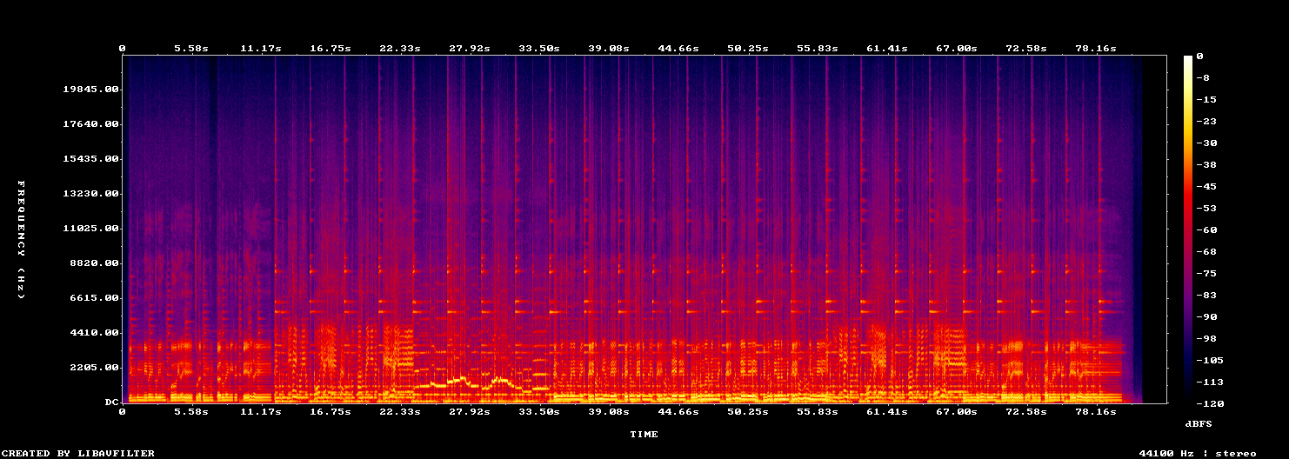
Task: Click the 33.50s label on upper time axis
Action: click(539, 49)
